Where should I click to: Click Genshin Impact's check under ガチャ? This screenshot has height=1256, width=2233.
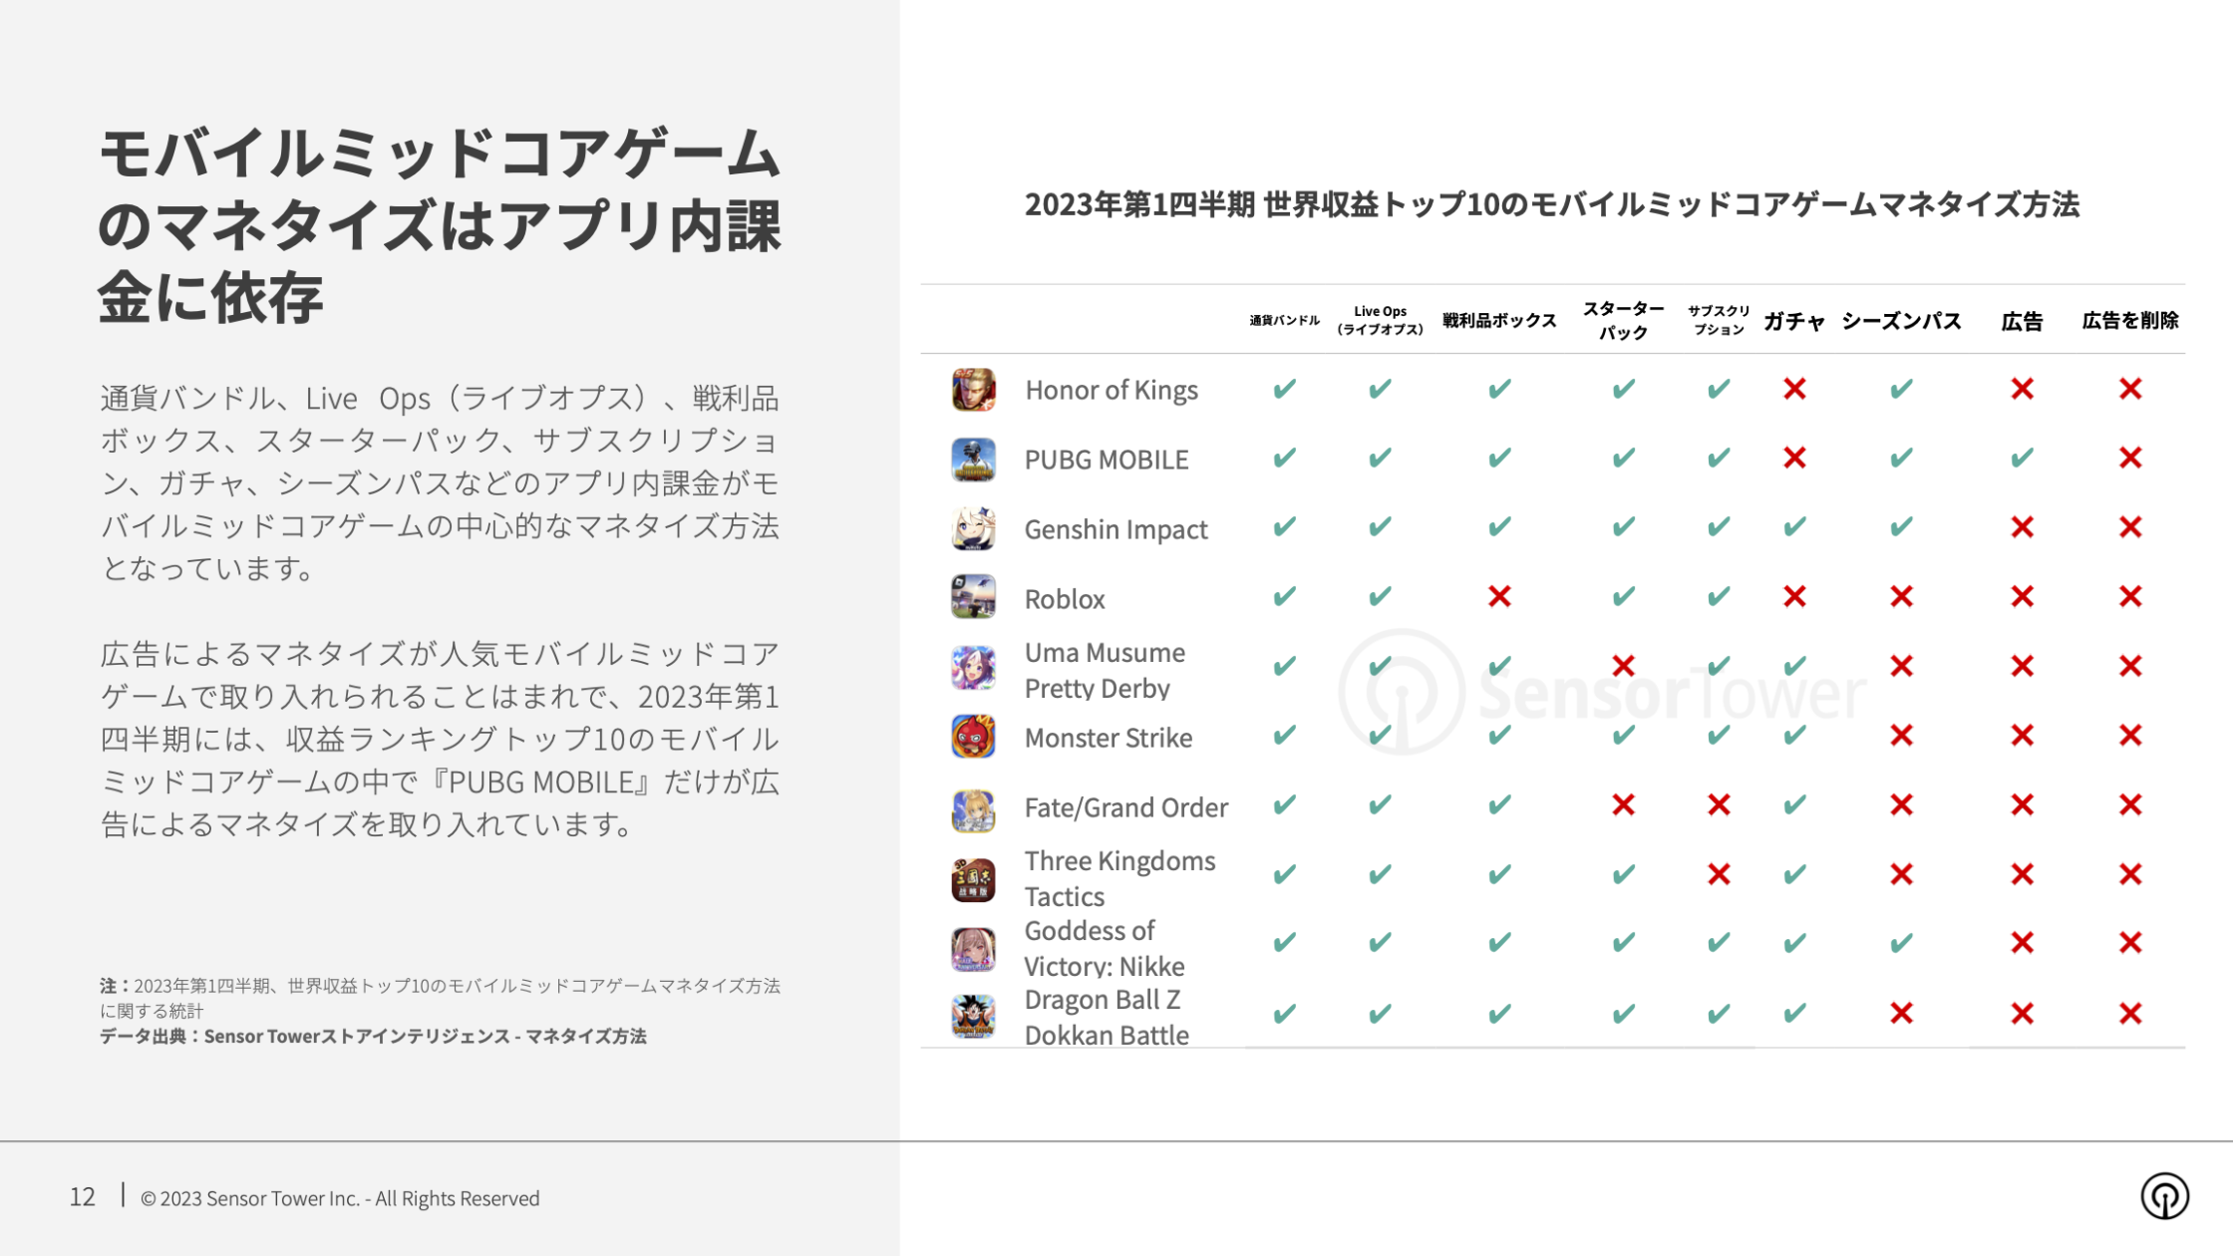click(1794, 527)
